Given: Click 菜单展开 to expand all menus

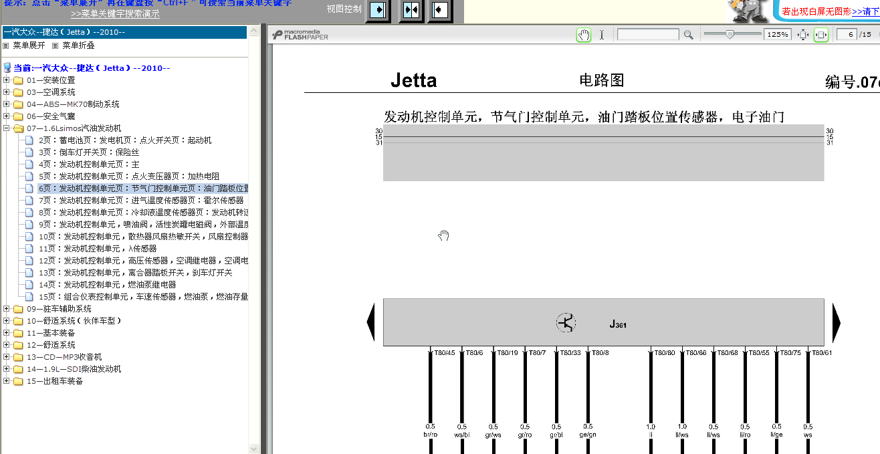Looking at the screenshot, I should point(29,45).
